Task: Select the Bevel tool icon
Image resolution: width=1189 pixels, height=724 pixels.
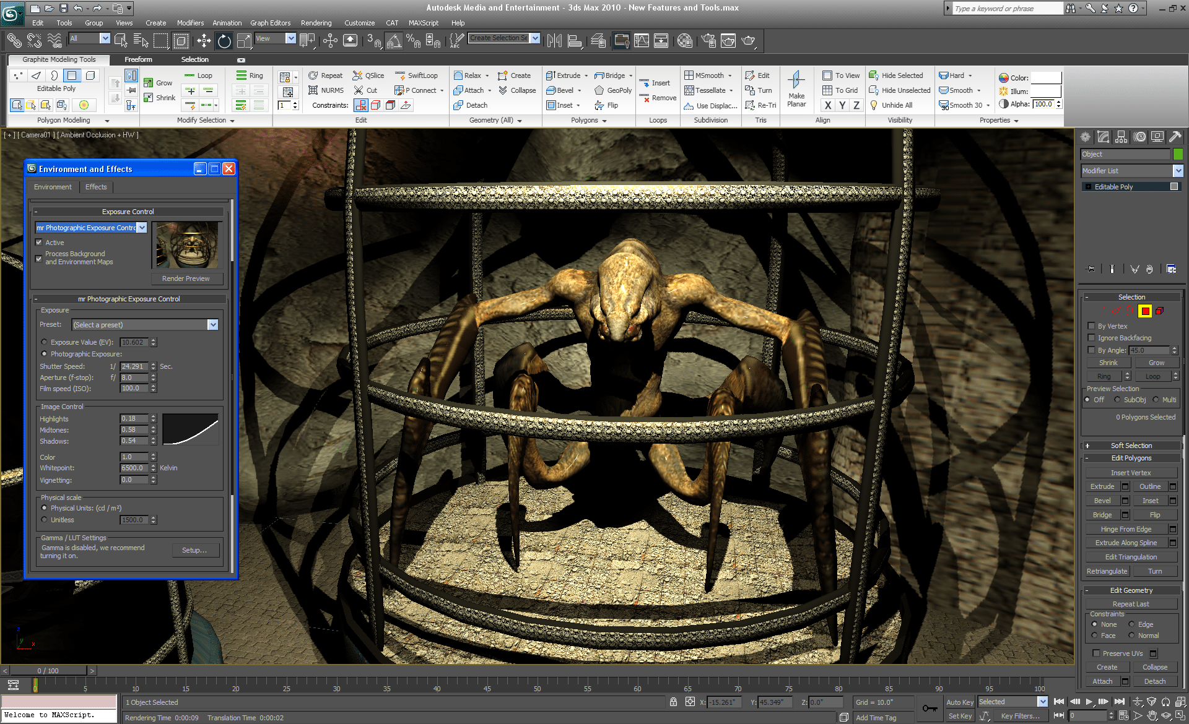Action: 552,90
